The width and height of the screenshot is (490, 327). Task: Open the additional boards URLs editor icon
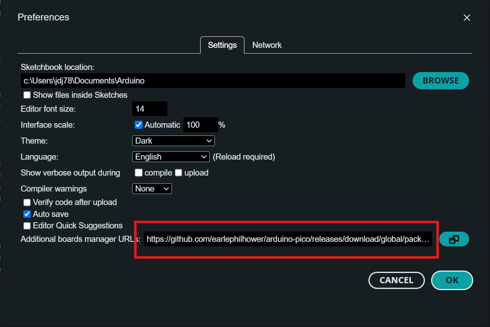454,239
